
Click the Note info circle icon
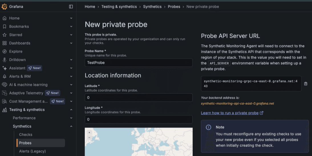click(x=208, y=127)
